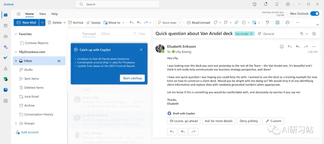Click Elisabeth Eriksson's profile picture
Screen dimensions: 324x144
coord(160,48)
